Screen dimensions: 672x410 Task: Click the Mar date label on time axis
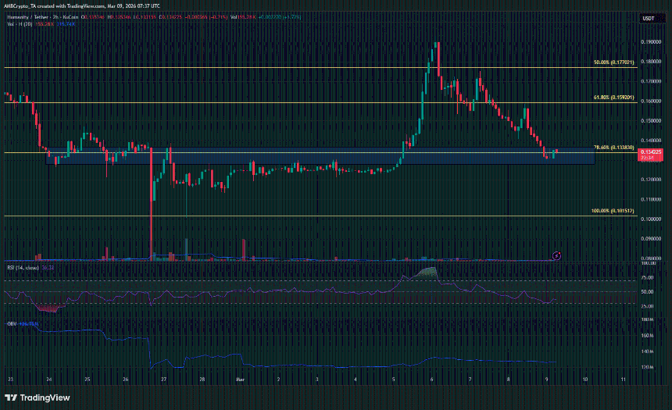point(240,380)
